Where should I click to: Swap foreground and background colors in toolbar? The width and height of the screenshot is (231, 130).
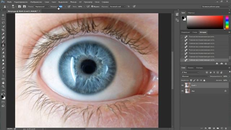point(4,94)
